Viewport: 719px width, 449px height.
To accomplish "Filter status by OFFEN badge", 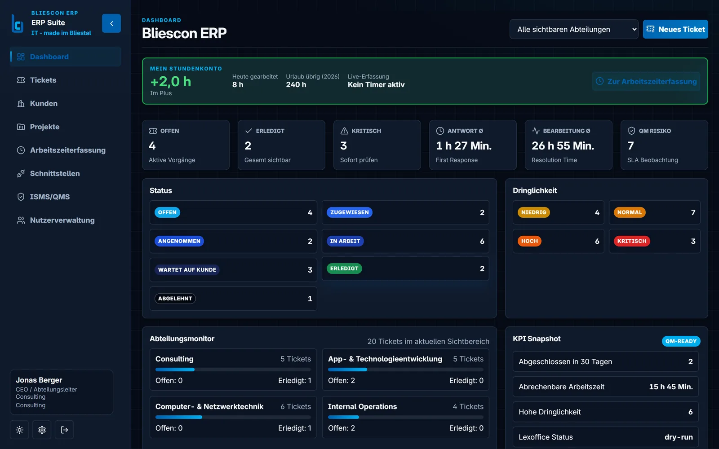I will pos(167,212).
